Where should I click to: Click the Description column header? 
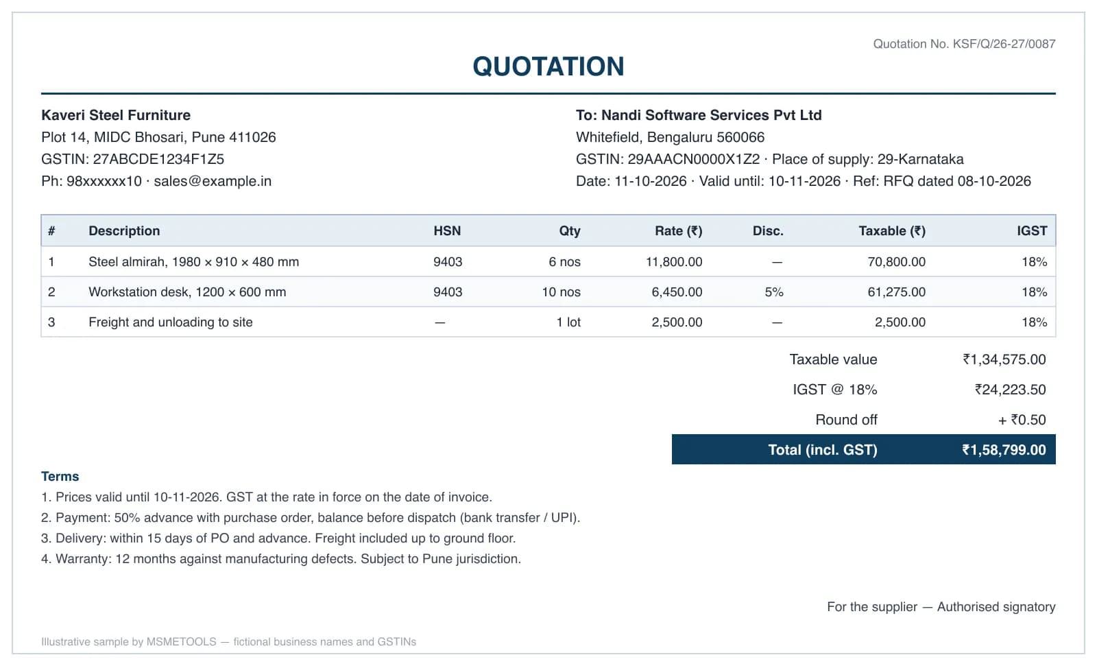tap(124, 231)
